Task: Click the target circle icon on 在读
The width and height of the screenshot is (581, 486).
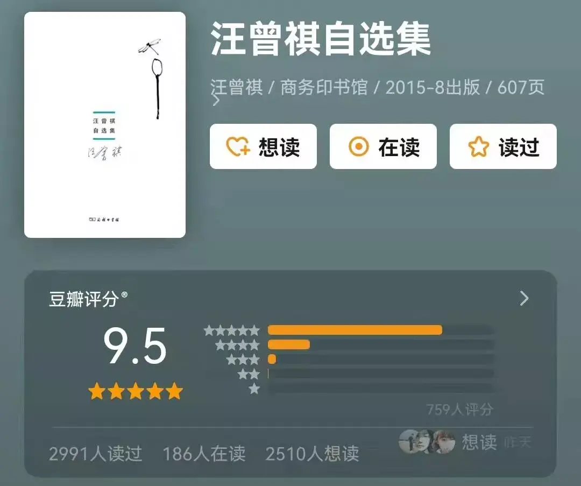Action: (x=358, y=146)
